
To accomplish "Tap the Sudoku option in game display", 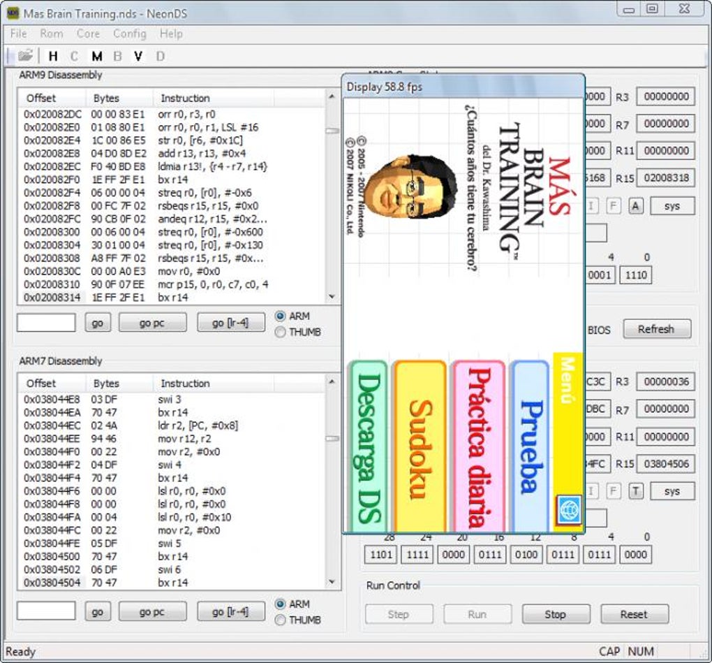I will pyautogui.click(x=420, y=446).
